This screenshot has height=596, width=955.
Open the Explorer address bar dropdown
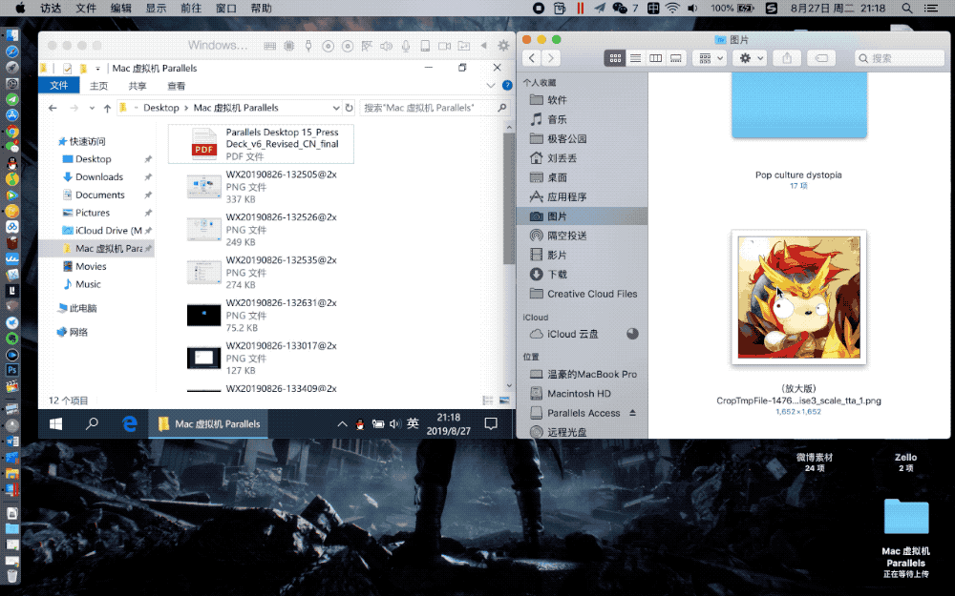(335, 107)
